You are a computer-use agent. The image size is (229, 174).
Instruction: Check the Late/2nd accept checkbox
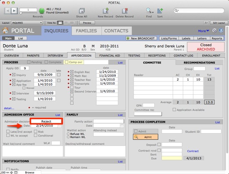tap(8, 131)
